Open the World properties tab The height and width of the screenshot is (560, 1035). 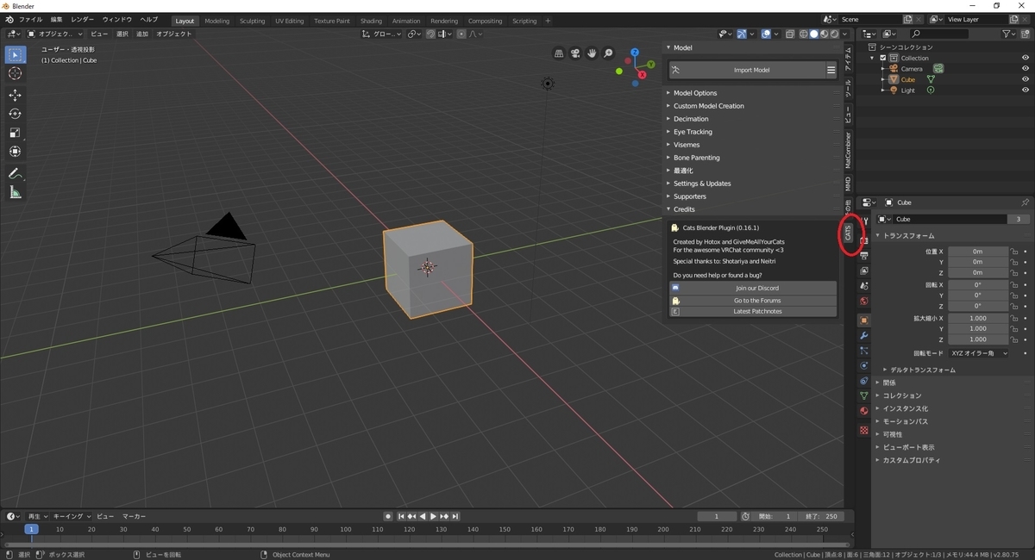pos(863,301)
